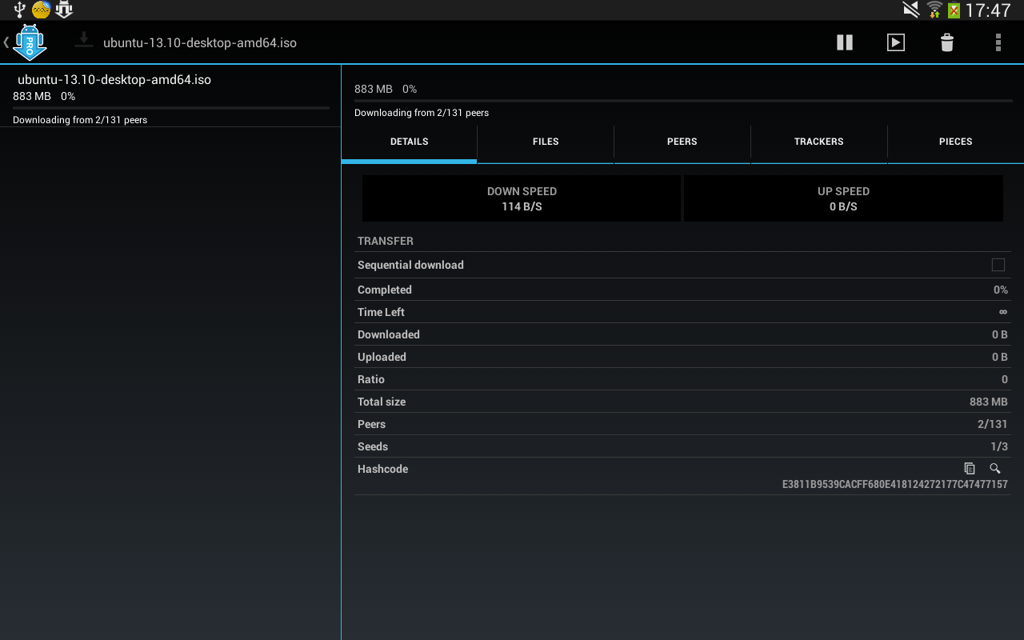1024x640 pixels.
Task: Copy the hashcode with copy icon
Action: click(970, 469)
